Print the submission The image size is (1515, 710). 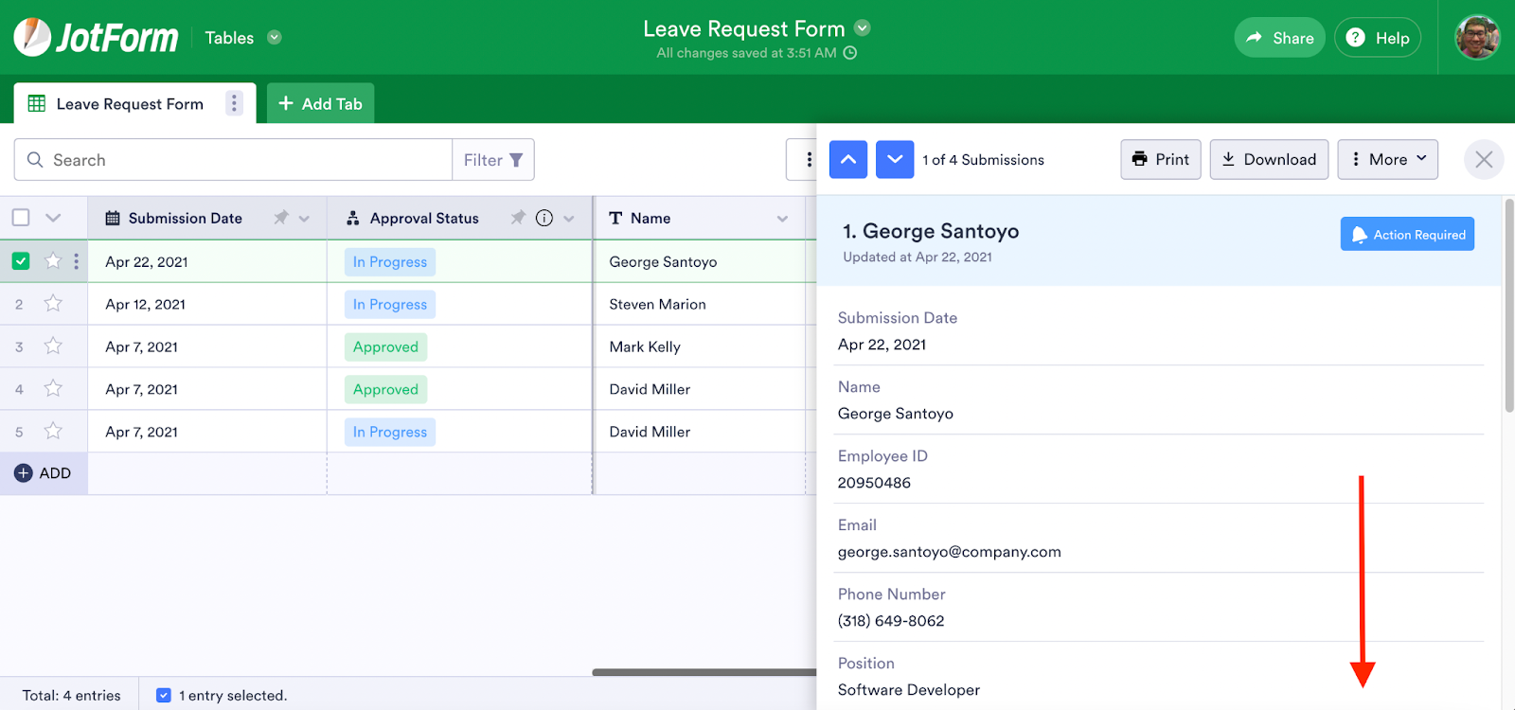1161,160
